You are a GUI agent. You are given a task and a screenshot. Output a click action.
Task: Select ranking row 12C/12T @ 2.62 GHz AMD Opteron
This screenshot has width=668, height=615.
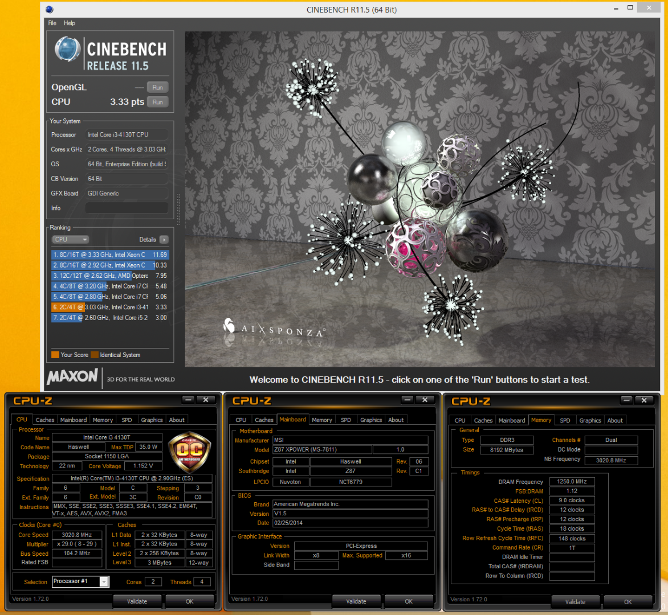110,276
